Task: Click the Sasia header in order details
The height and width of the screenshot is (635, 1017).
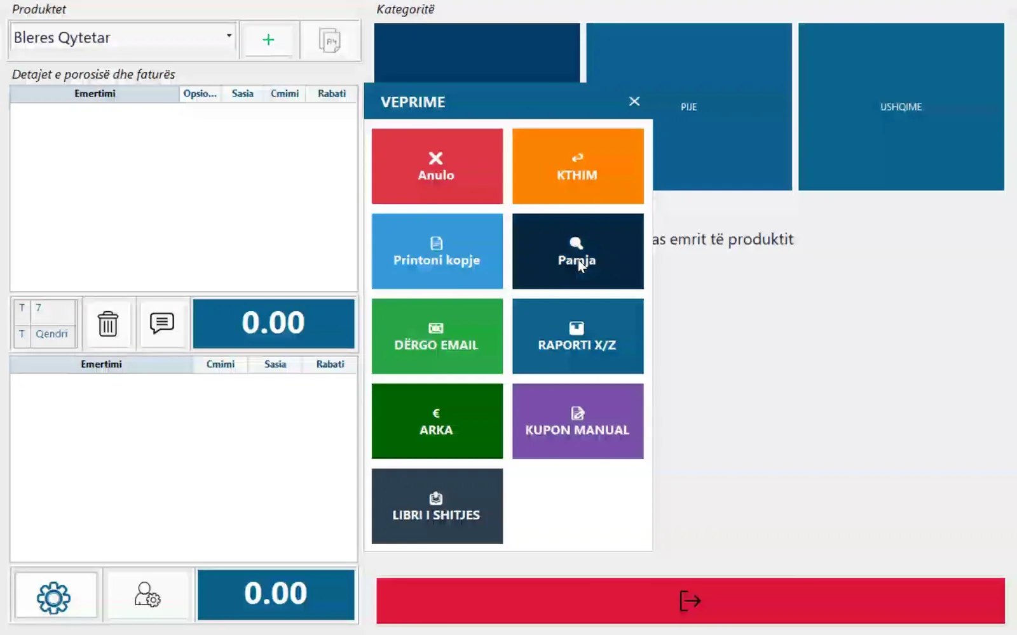Action: point(243,93)
